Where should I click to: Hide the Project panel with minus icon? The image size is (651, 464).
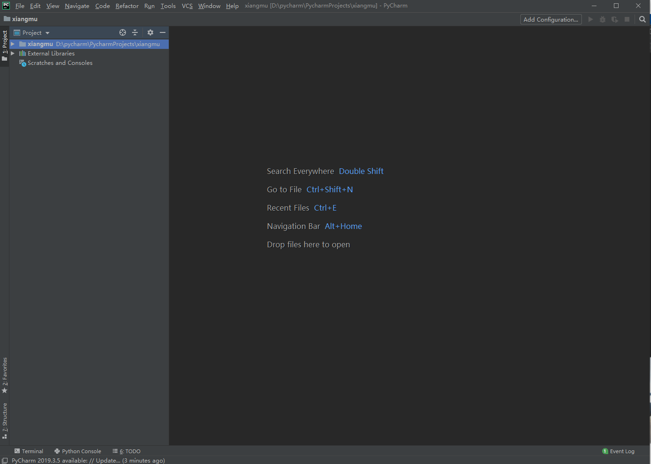[163, 32]
